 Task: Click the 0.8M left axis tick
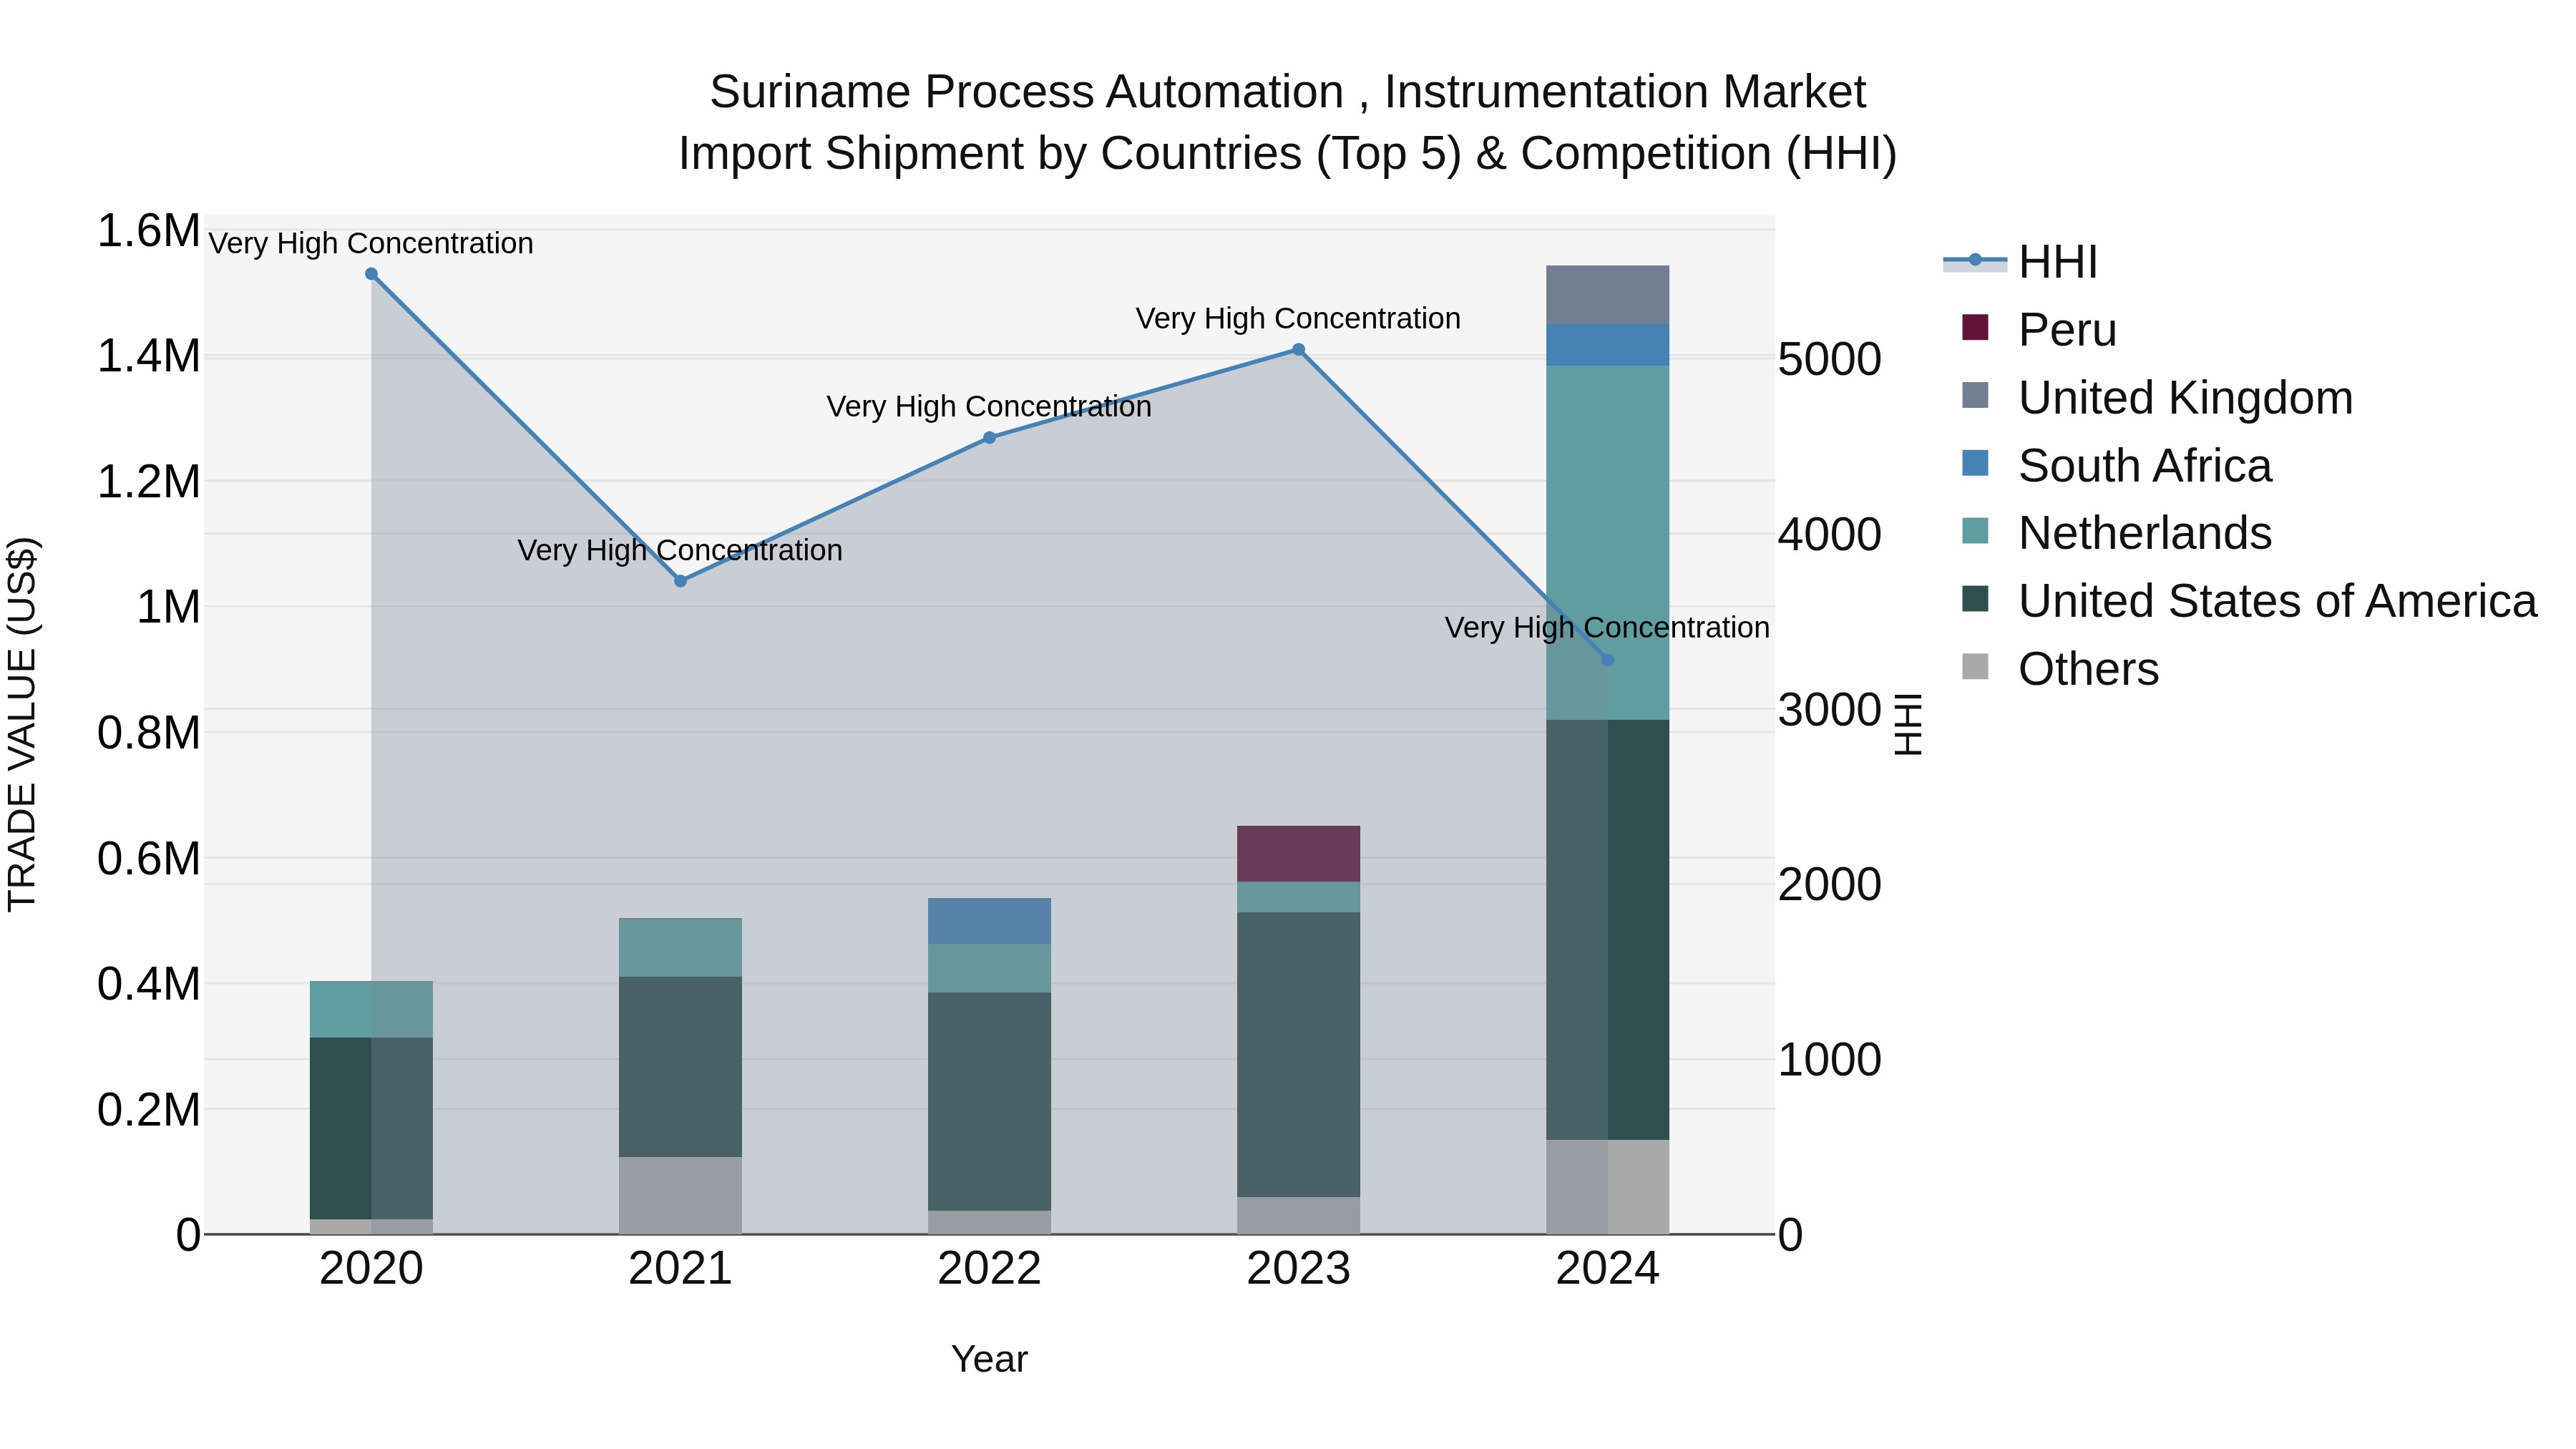point(148,733)
